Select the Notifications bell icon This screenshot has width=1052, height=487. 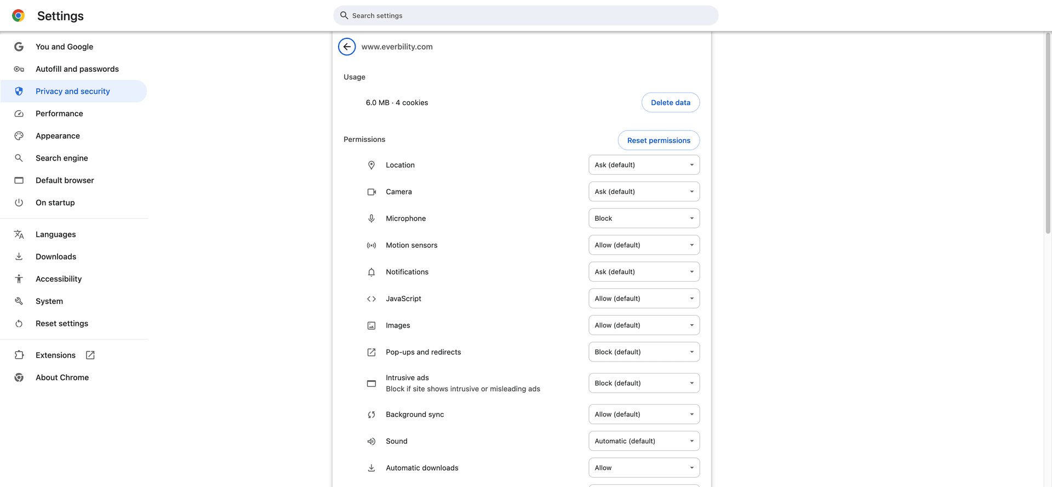[x=371, y=272]
